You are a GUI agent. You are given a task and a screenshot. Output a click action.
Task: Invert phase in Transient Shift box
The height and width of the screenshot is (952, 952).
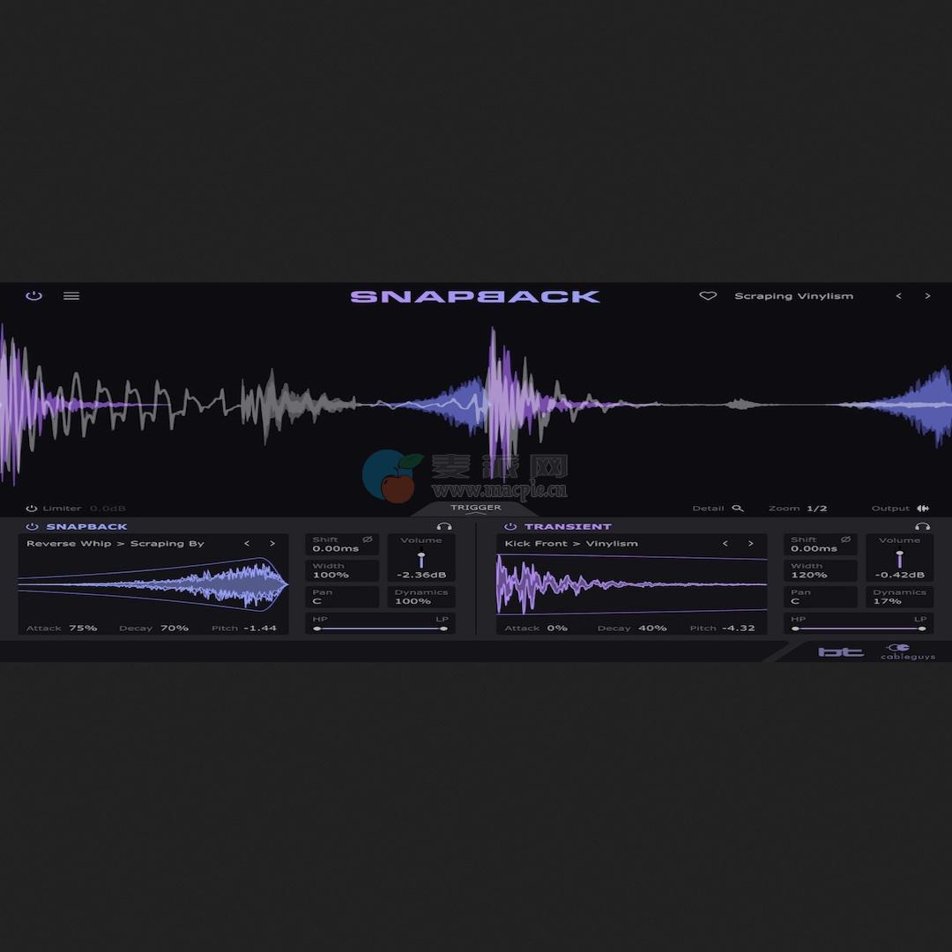[845, 539]
